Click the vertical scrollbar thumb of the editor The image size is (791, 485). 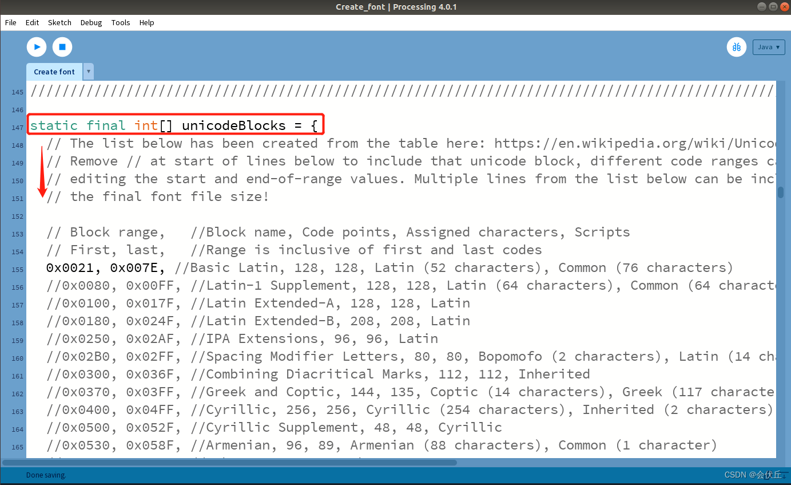pyautogui.click(x=780, y=192)
